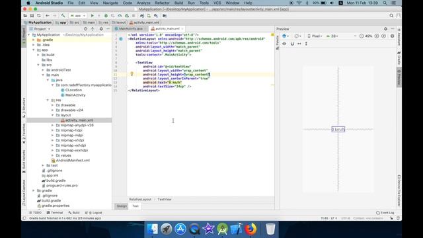This screenshot has width=423, height=238.
Task: Toggle the autoconnect magnet icon
Action: tap(292, 44)
